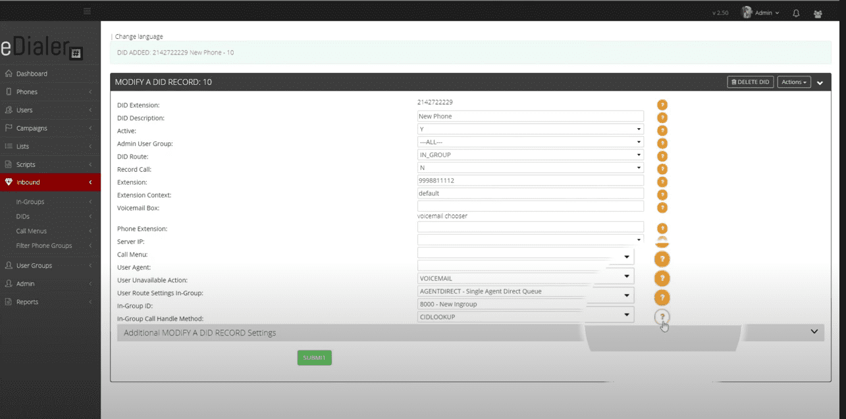Expand the Admin sidebar menu
The image size is (846, 419).
point(50,283)
